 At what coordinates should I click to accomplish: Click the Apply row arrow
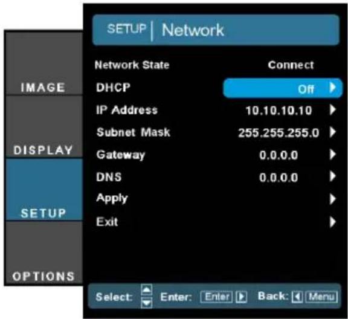click(333, 199)
